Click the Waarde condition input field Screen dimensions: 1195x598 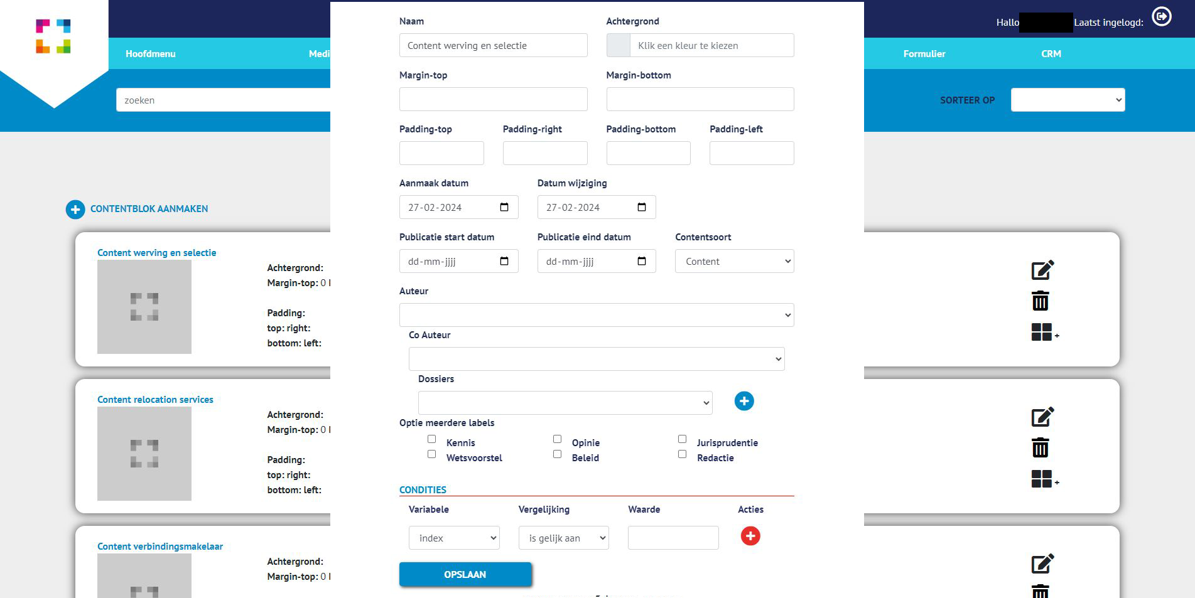pyautogui.click(x=673, y=538)
